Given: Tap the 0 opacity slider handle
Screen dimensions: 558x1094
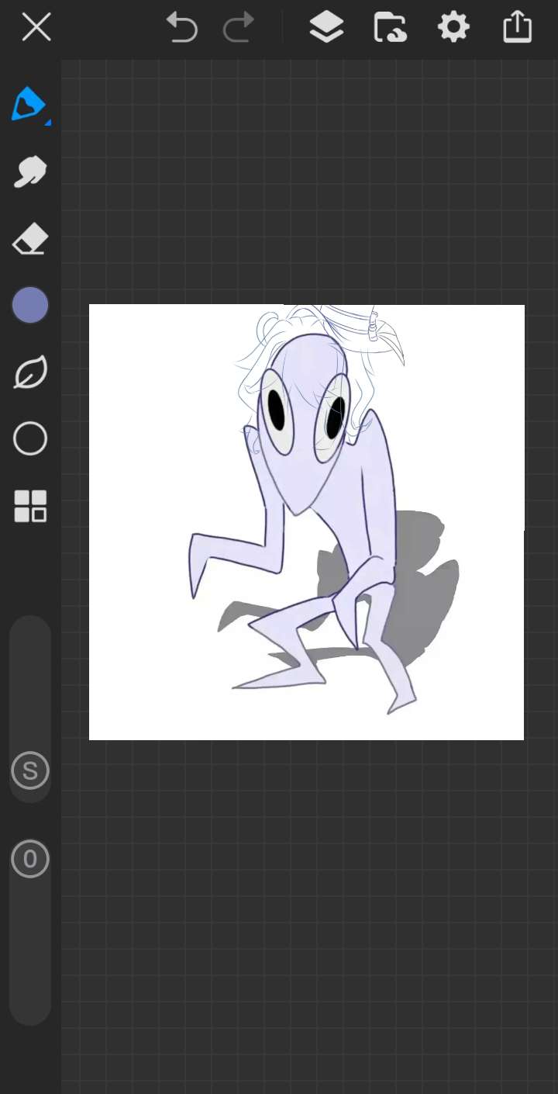Looking at the screenshot, I should coord(30,859).
